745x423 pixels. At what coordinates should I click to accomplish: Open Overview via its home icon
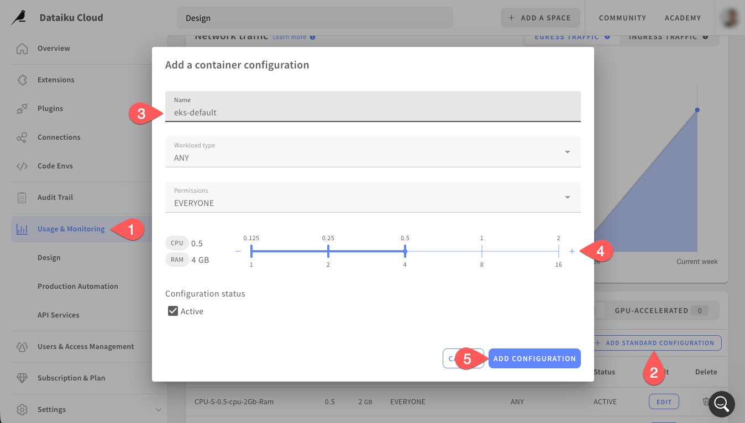pyautogui.click(x=22, y=49)
